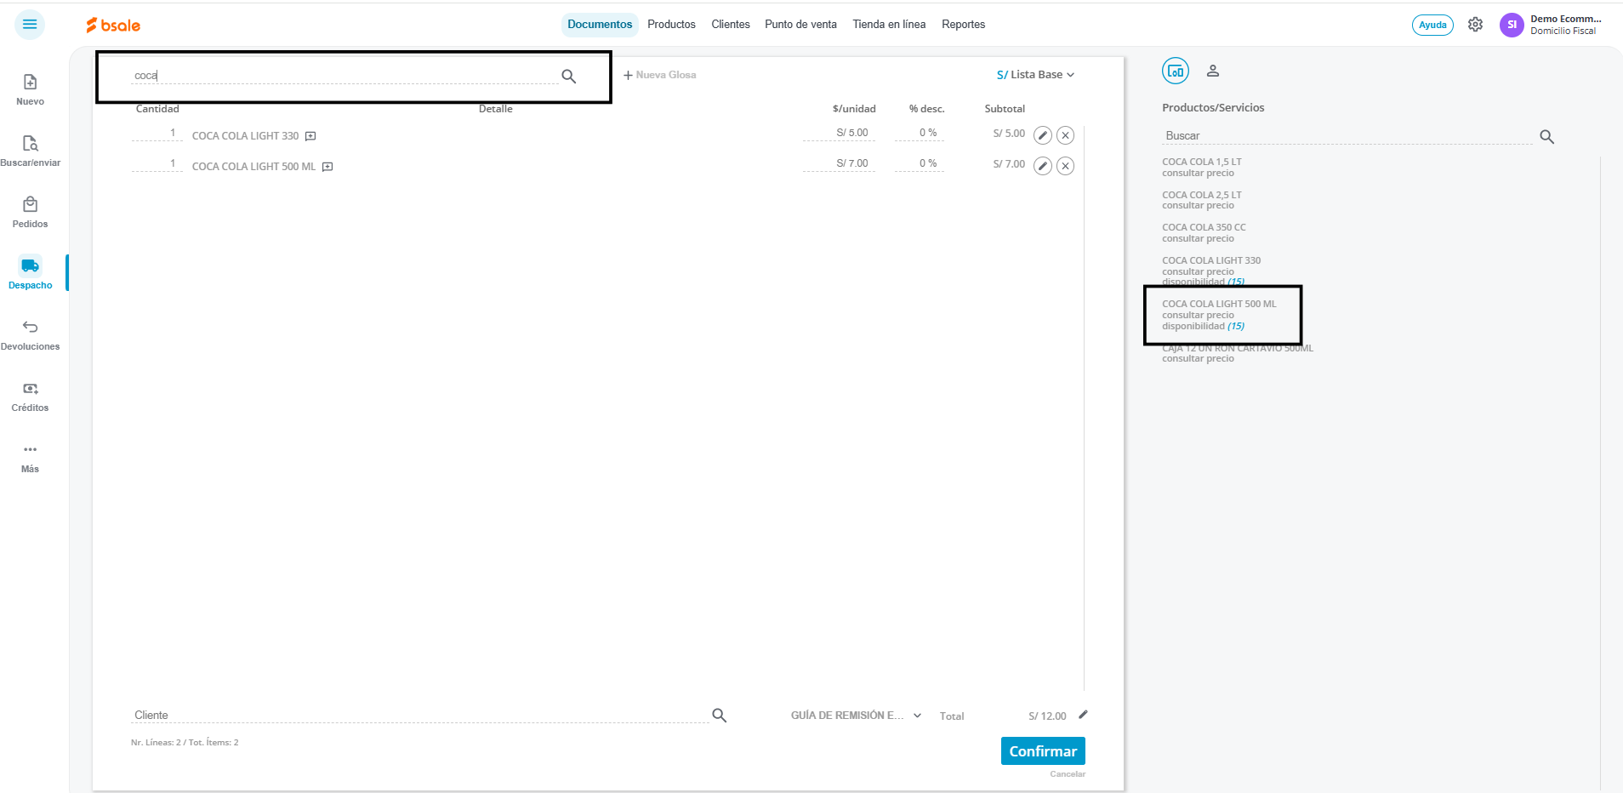Select COCA COLA 2,5 LT product result
Screen dimensions: 1623x793
[1202, 200]
